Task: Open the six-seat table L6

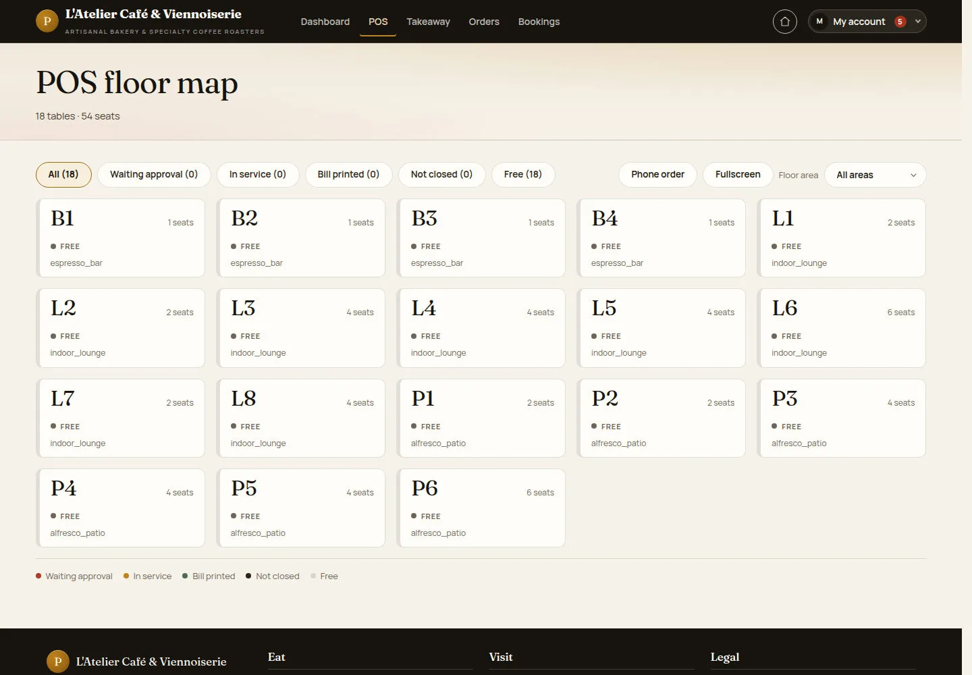Action: [842, 328]
